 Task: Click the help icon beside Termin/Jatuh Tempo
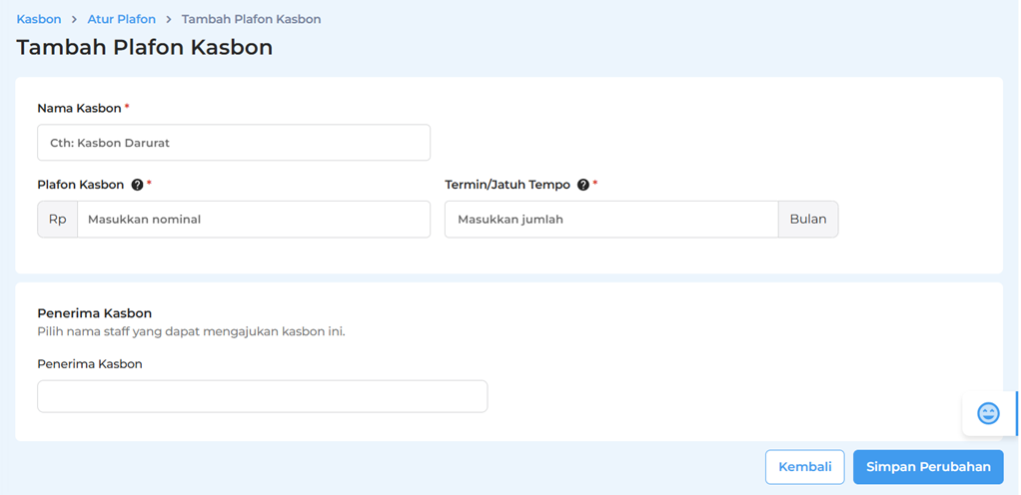coord(583,185)
